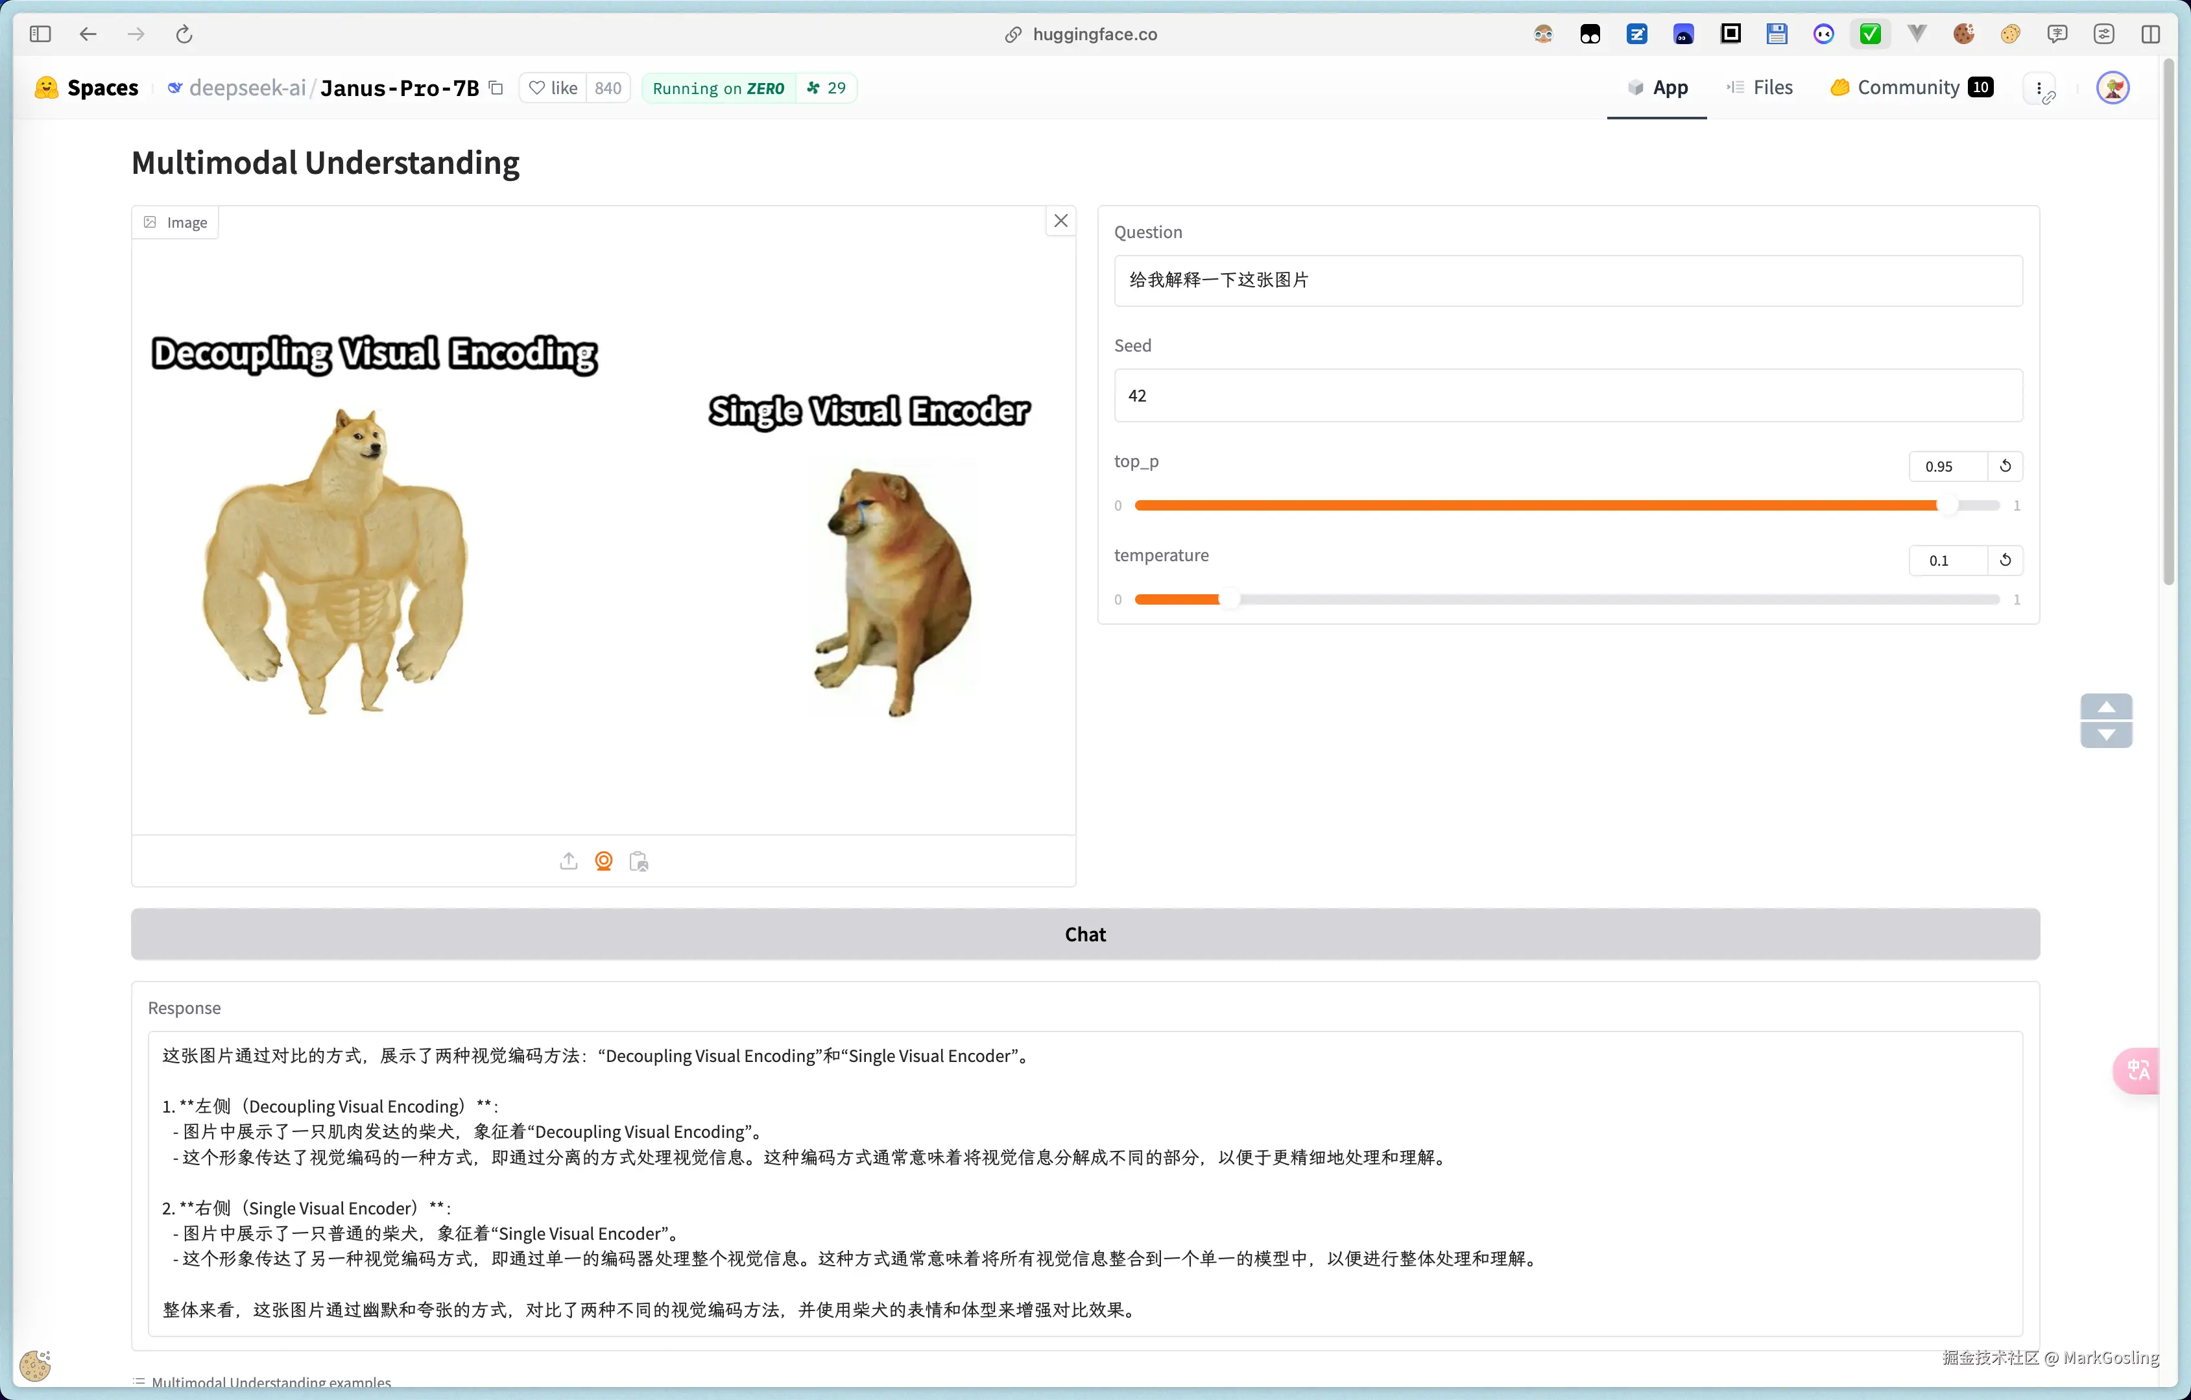Click the upload image icon below the picture
The height and width of the screenshot is (1400, 2191).
coord(569,861)
